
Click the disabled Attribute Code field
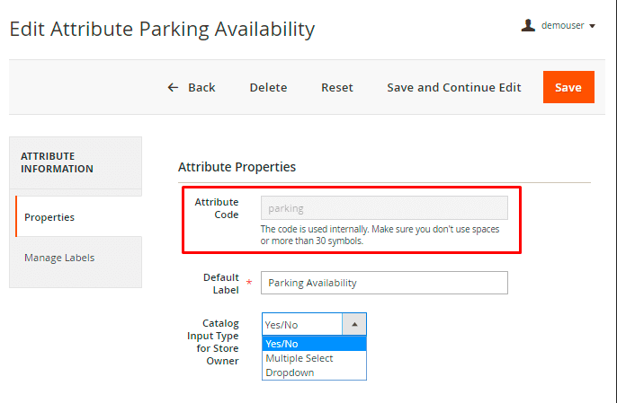point(384,208)
